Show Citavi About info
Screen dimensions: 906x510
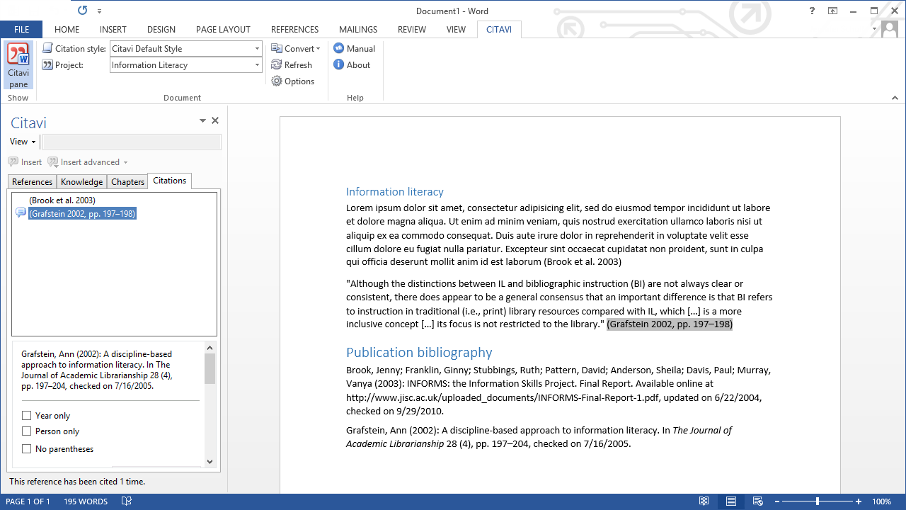tap(352, 64)
